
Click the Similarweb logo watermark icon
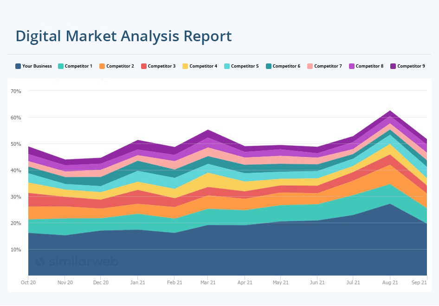coord(40,262)
